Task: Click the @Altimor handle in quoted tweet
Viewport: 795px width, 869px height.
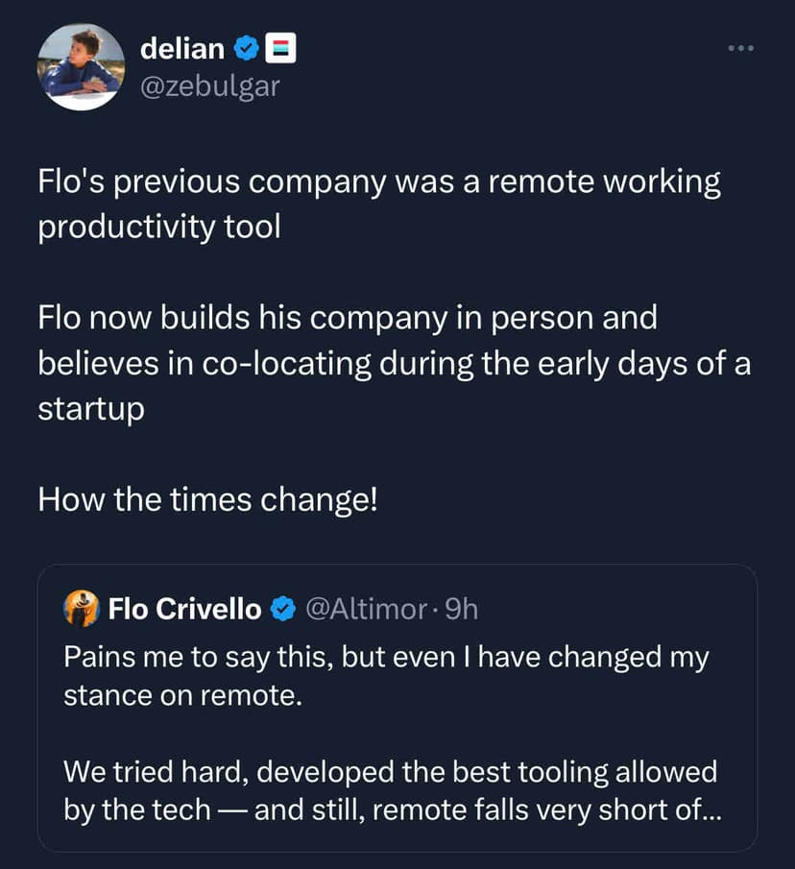Action: point(365,609)
